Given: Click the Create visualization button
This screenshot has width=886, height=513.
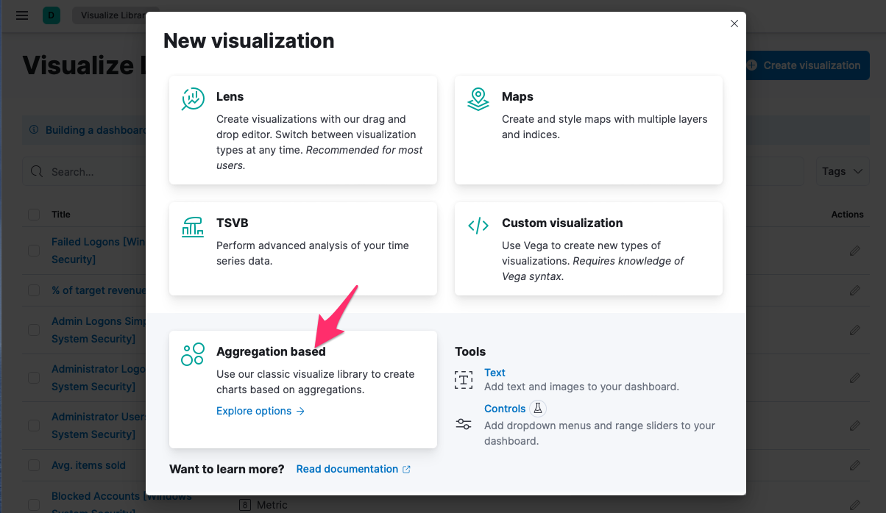Looking at the screenshot, I should 807,65.
